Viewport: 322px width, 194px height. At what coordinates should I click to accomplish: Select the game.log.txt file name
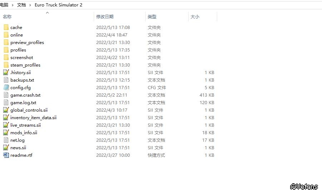pyautogui.click(x=23, y=103)
